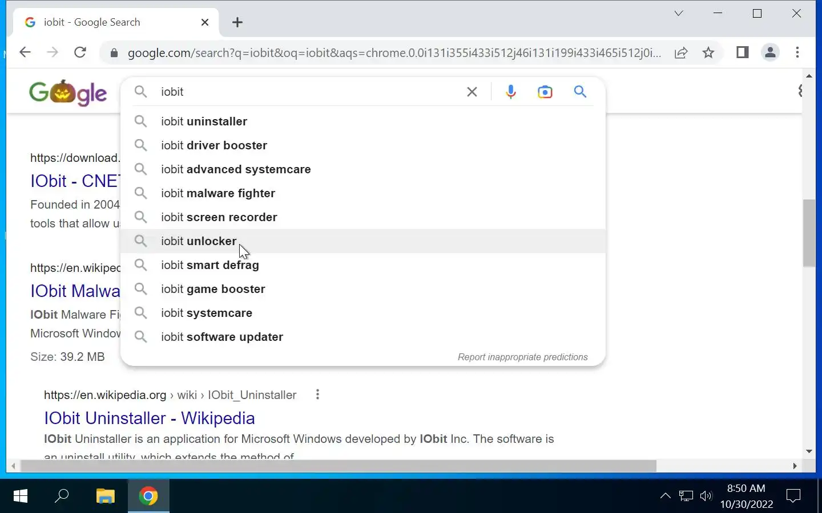
Task: Open a new tab with the plus button
Action: [x=237, y=22]
